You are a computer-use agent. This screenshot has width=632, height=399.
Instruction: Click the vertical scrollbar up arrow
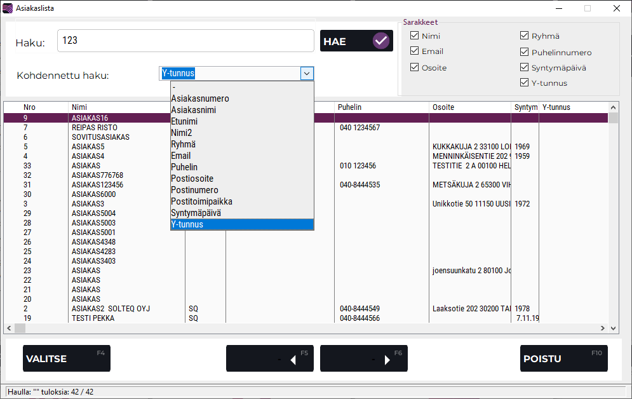[613, 107]
